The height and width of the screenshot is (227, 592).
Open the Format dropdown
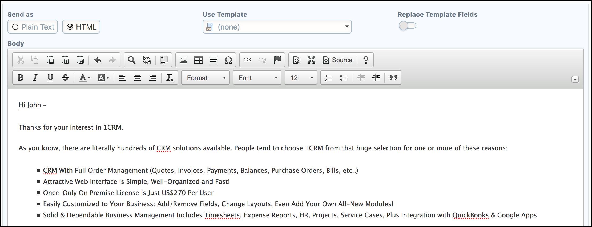coord(206,77)
